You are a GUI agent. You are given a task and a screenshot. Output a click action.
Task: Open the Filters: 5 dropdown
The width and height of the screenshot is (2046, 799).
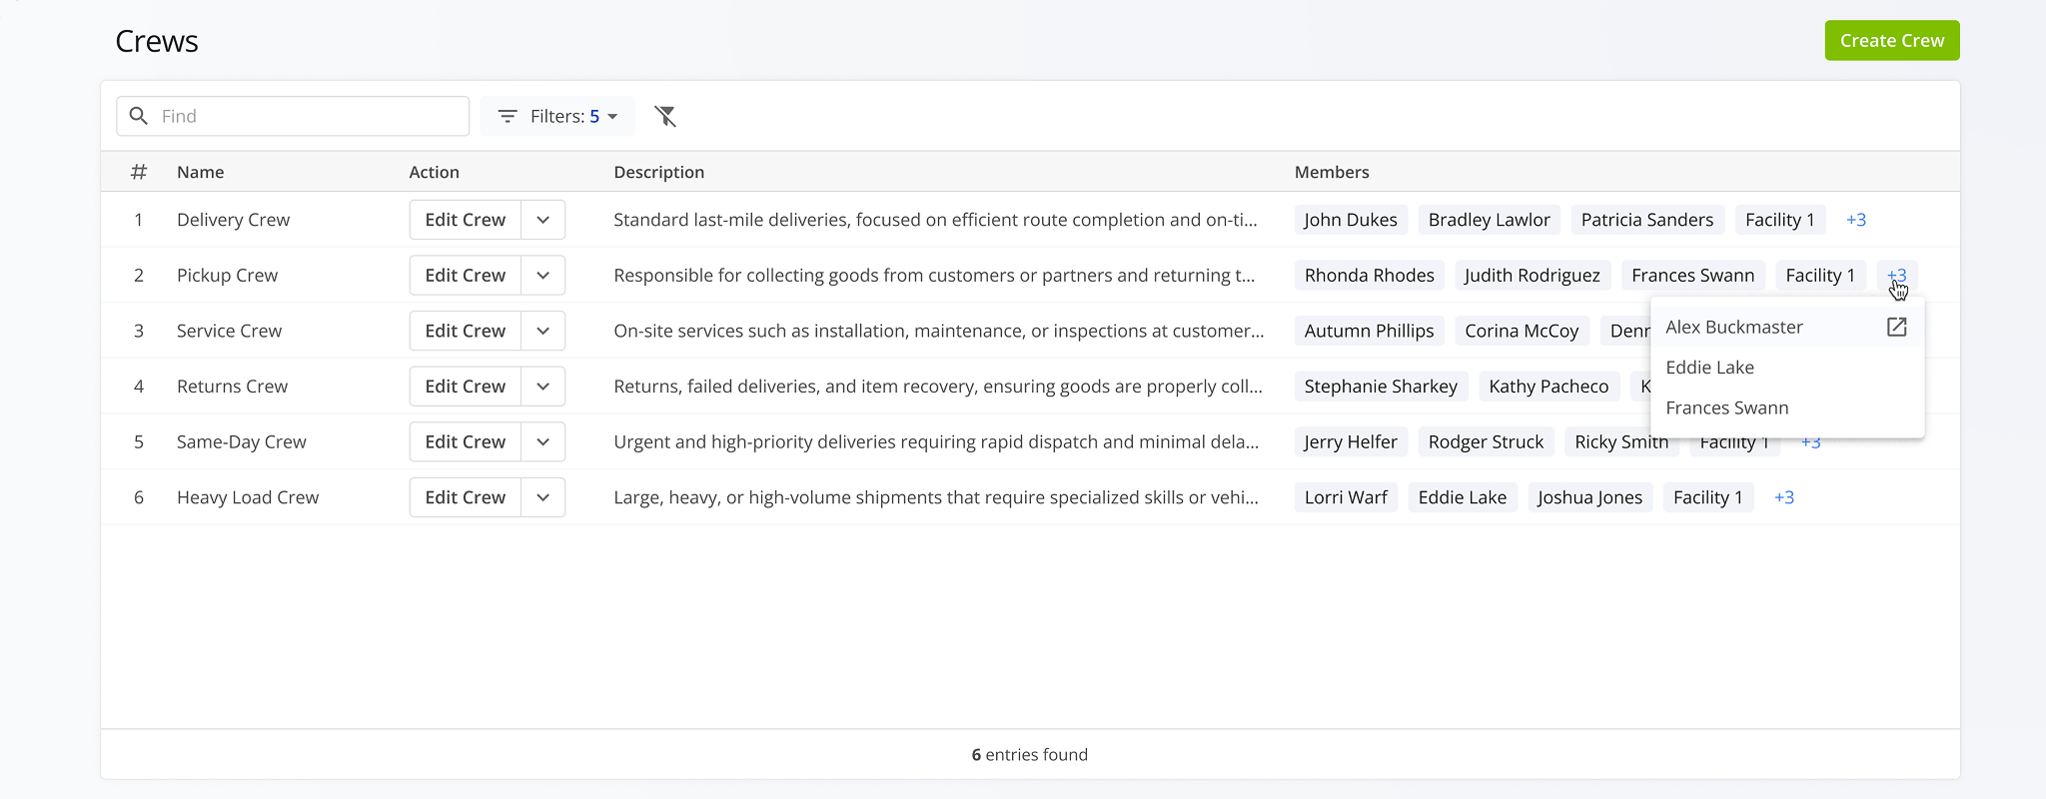(x=557, y=117)
